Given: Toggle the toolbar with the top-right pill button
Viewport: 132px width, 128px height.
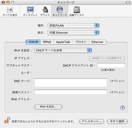Looking at the screenshot, I should coord(128,2).
